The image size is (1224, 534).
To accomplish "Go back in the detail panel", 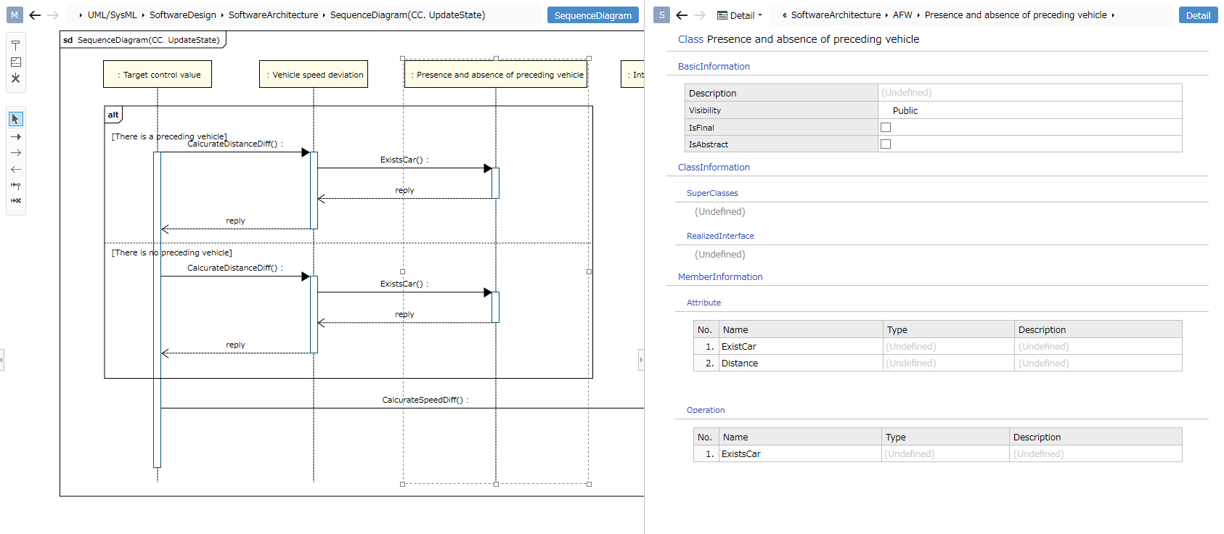I will [x=682, y=15].
